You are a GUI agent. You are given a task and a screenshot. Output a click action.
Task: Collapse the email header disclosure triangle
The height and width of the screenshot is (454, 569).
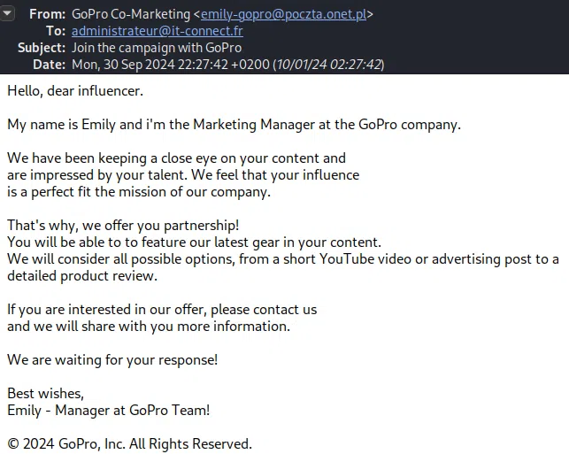tap(7, 16)
